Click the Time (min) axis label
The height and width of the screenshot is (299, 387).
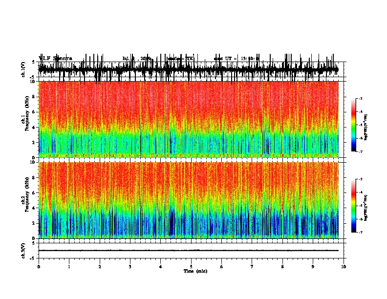pos(195,271)
